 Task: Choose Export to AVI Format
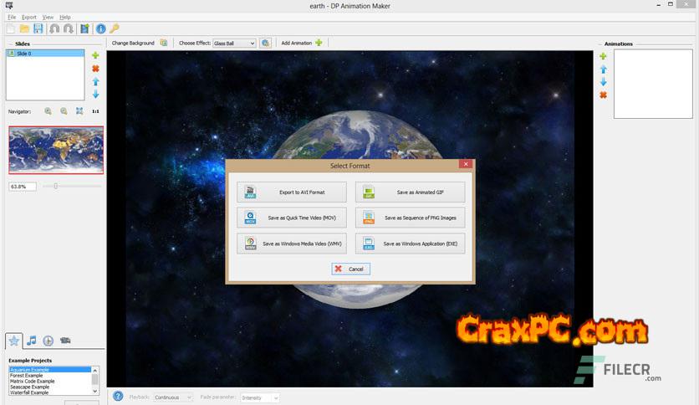click(x=291, y=192)
